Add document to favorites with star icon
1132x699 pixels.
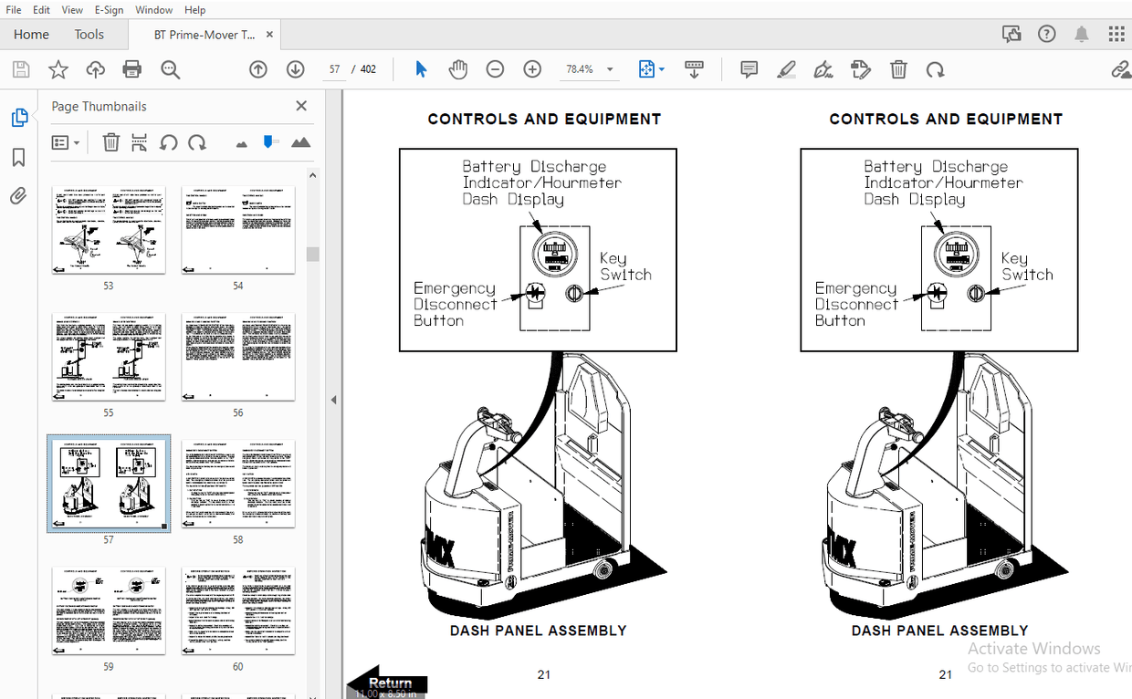(x=58, y=69)
